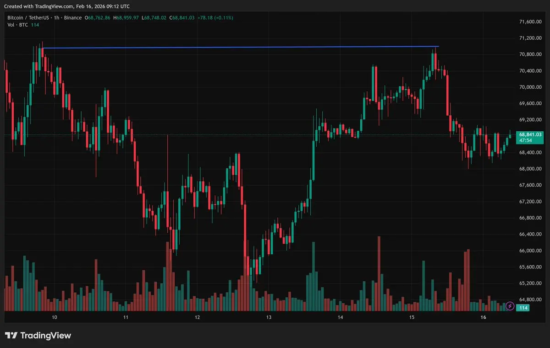Click price axis label 67,200.00
The height and width of the screenshot is (348, 550).
point(531,202)
